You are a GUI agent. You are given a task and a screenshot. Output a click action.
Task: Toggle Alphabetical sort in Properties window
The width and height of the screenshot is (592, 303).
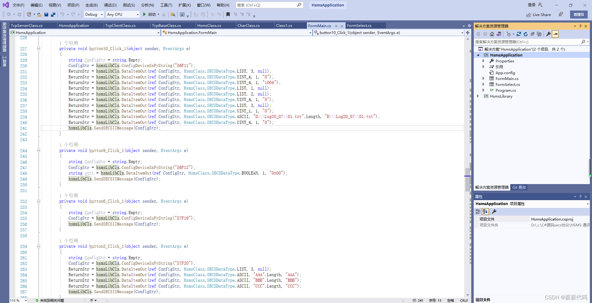(485, 212)
